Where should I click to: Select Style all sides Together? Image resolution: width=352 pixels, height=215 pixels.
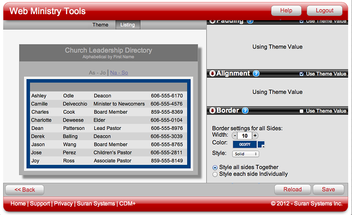tap(215, 168)
